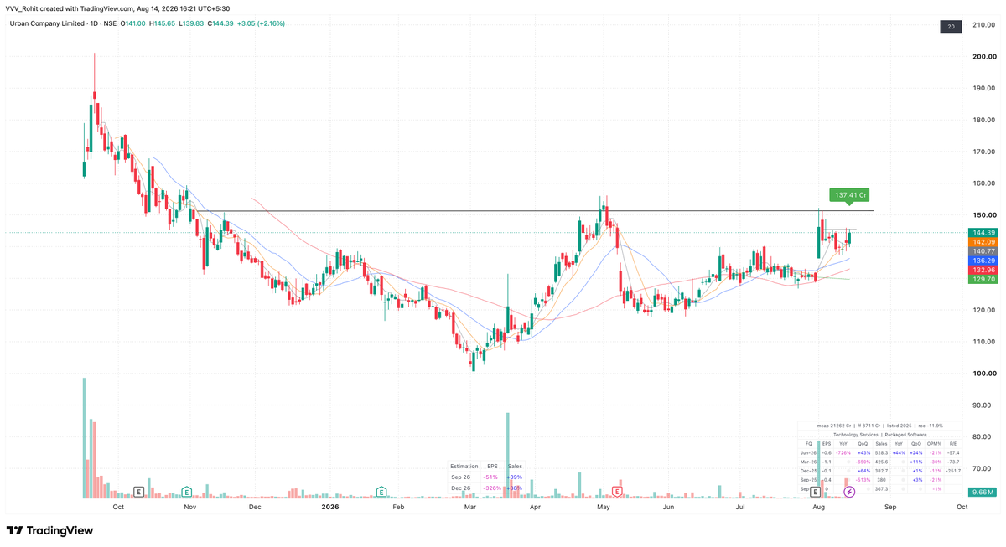Click the blue 136.29 price label
The image size is (1006, 547).
pyautogui.click(x=982, y=261)
